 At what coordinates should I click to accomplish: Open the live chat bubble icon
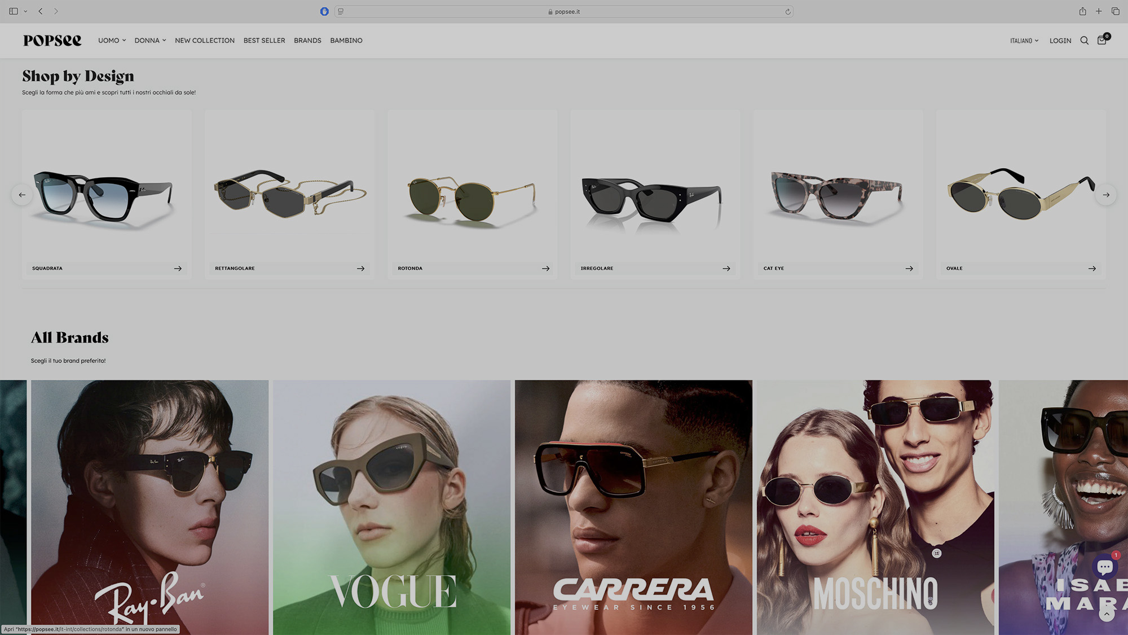(x=1105, y=567)
